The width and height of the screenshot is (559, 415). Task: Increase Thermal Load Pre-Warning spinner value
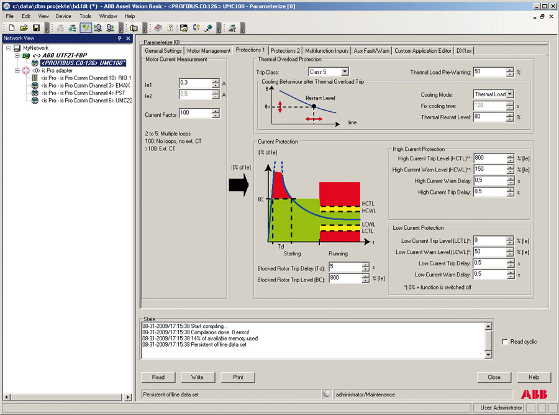(x=511, y=70)
